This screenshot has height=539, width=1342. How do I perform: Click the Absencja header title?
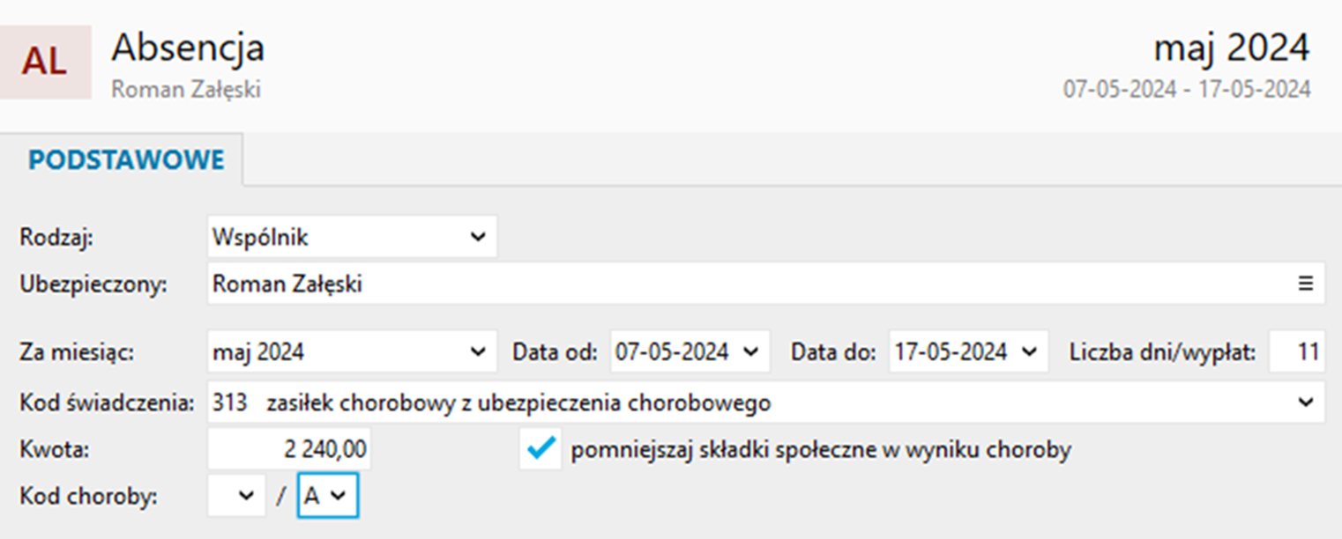188,48
